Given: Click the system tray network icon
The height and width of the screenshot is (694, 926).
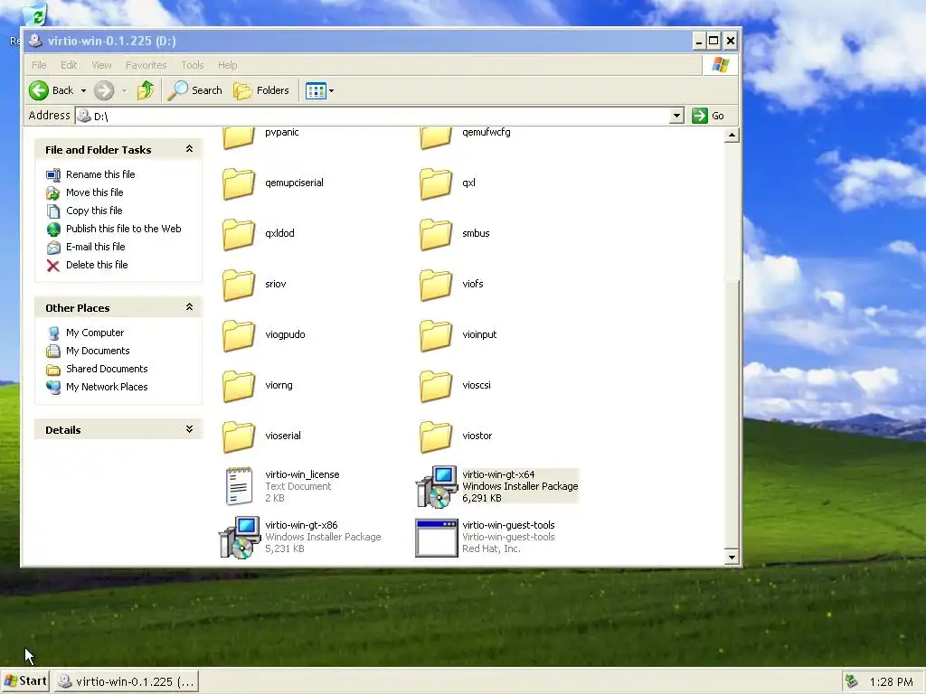Looking at the screenshot, I should (x=851, y=681).
